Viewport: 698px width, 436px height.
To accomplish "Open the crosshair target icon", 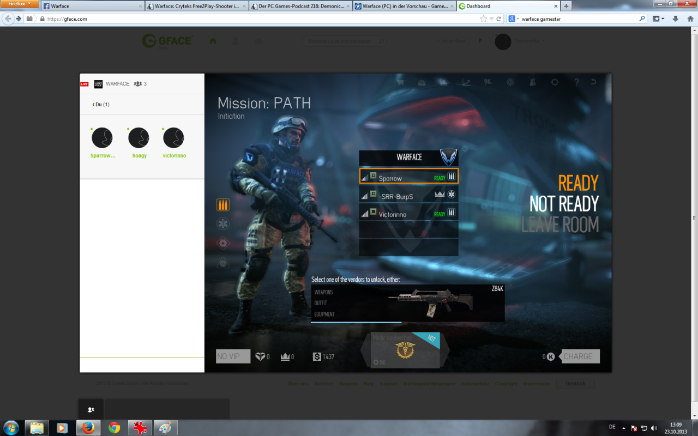I will coord(510,83).
